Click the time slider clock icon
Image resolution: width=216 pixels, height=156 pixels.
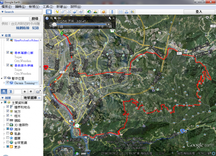tap(47, 18)
